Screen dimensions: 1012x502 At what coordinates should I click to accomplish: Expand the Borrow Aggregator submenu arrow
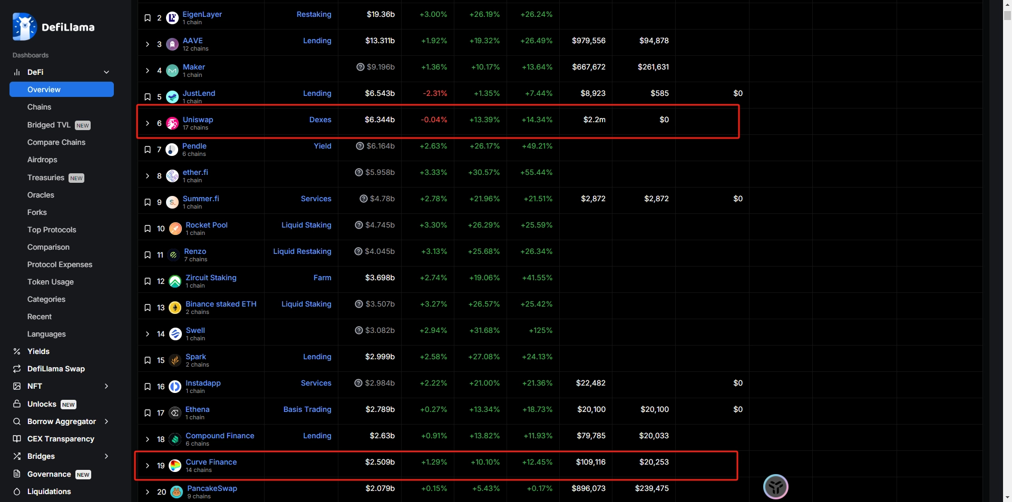coord(106,421)
